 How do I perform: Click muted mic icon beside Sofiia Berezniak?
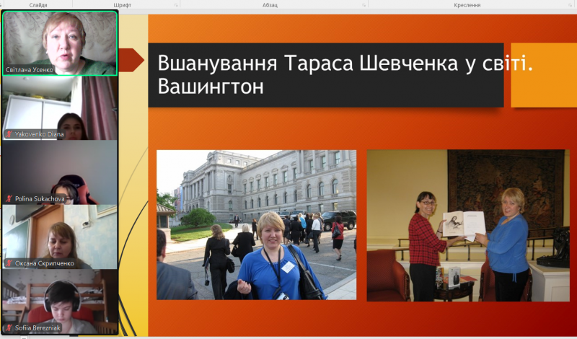tap(9, 328)
